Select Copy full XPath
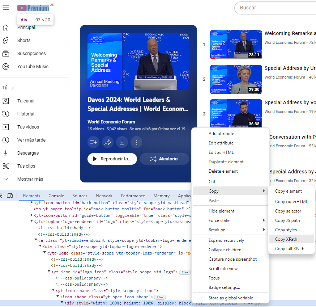 (291, 249)
